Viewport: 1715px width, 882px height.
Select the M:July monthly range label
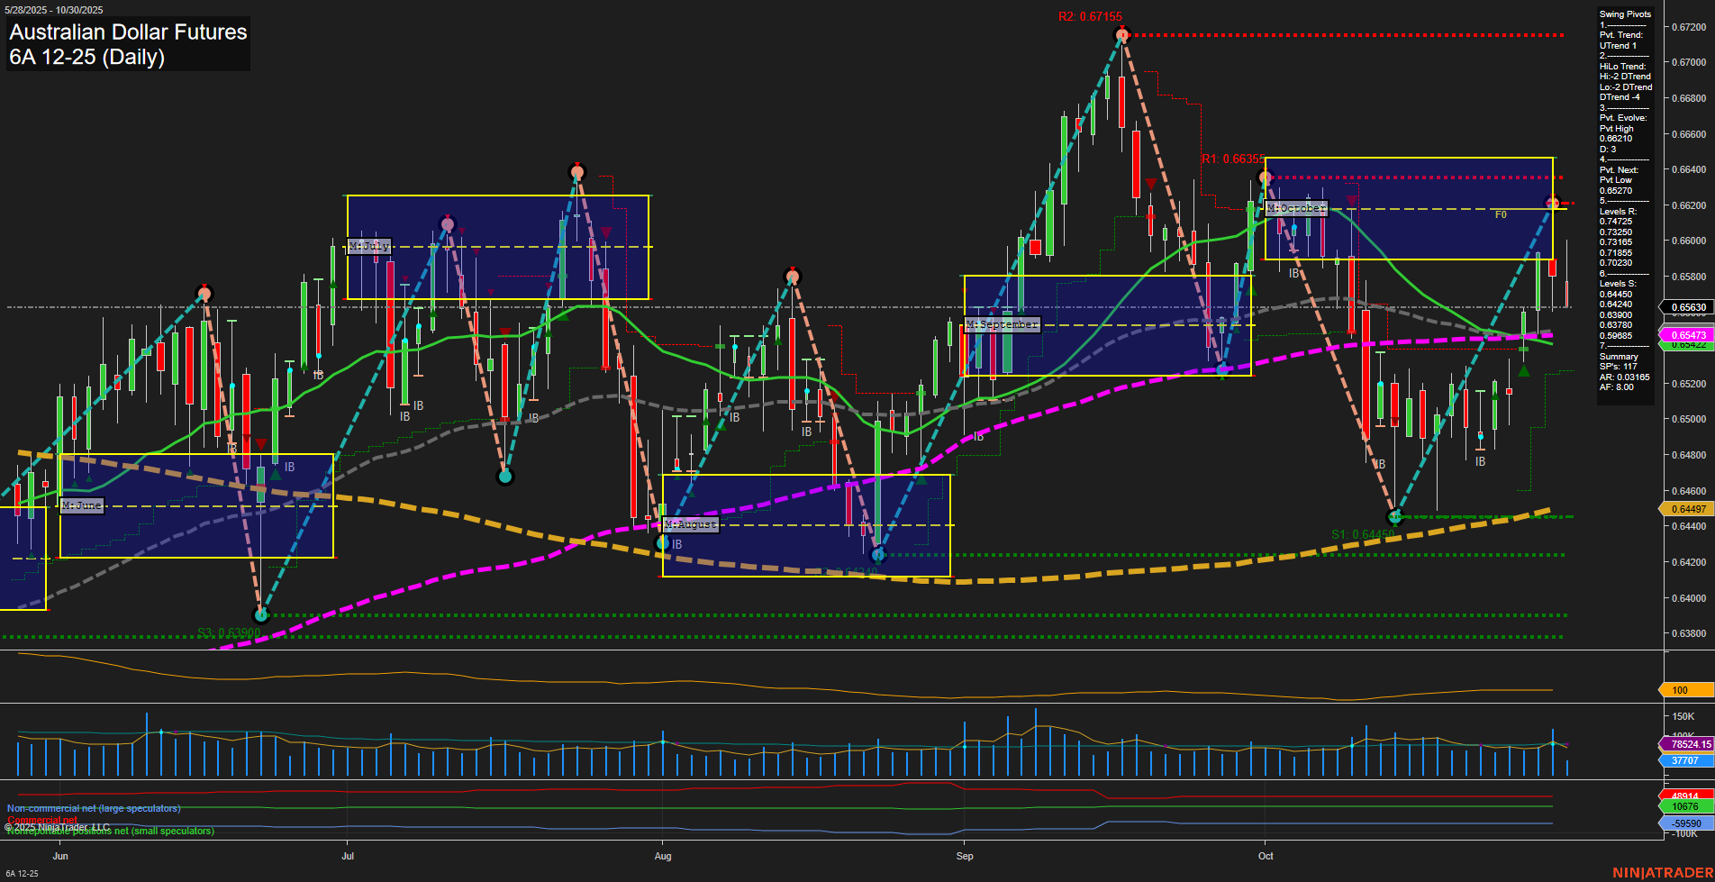[x=369, y=246]
